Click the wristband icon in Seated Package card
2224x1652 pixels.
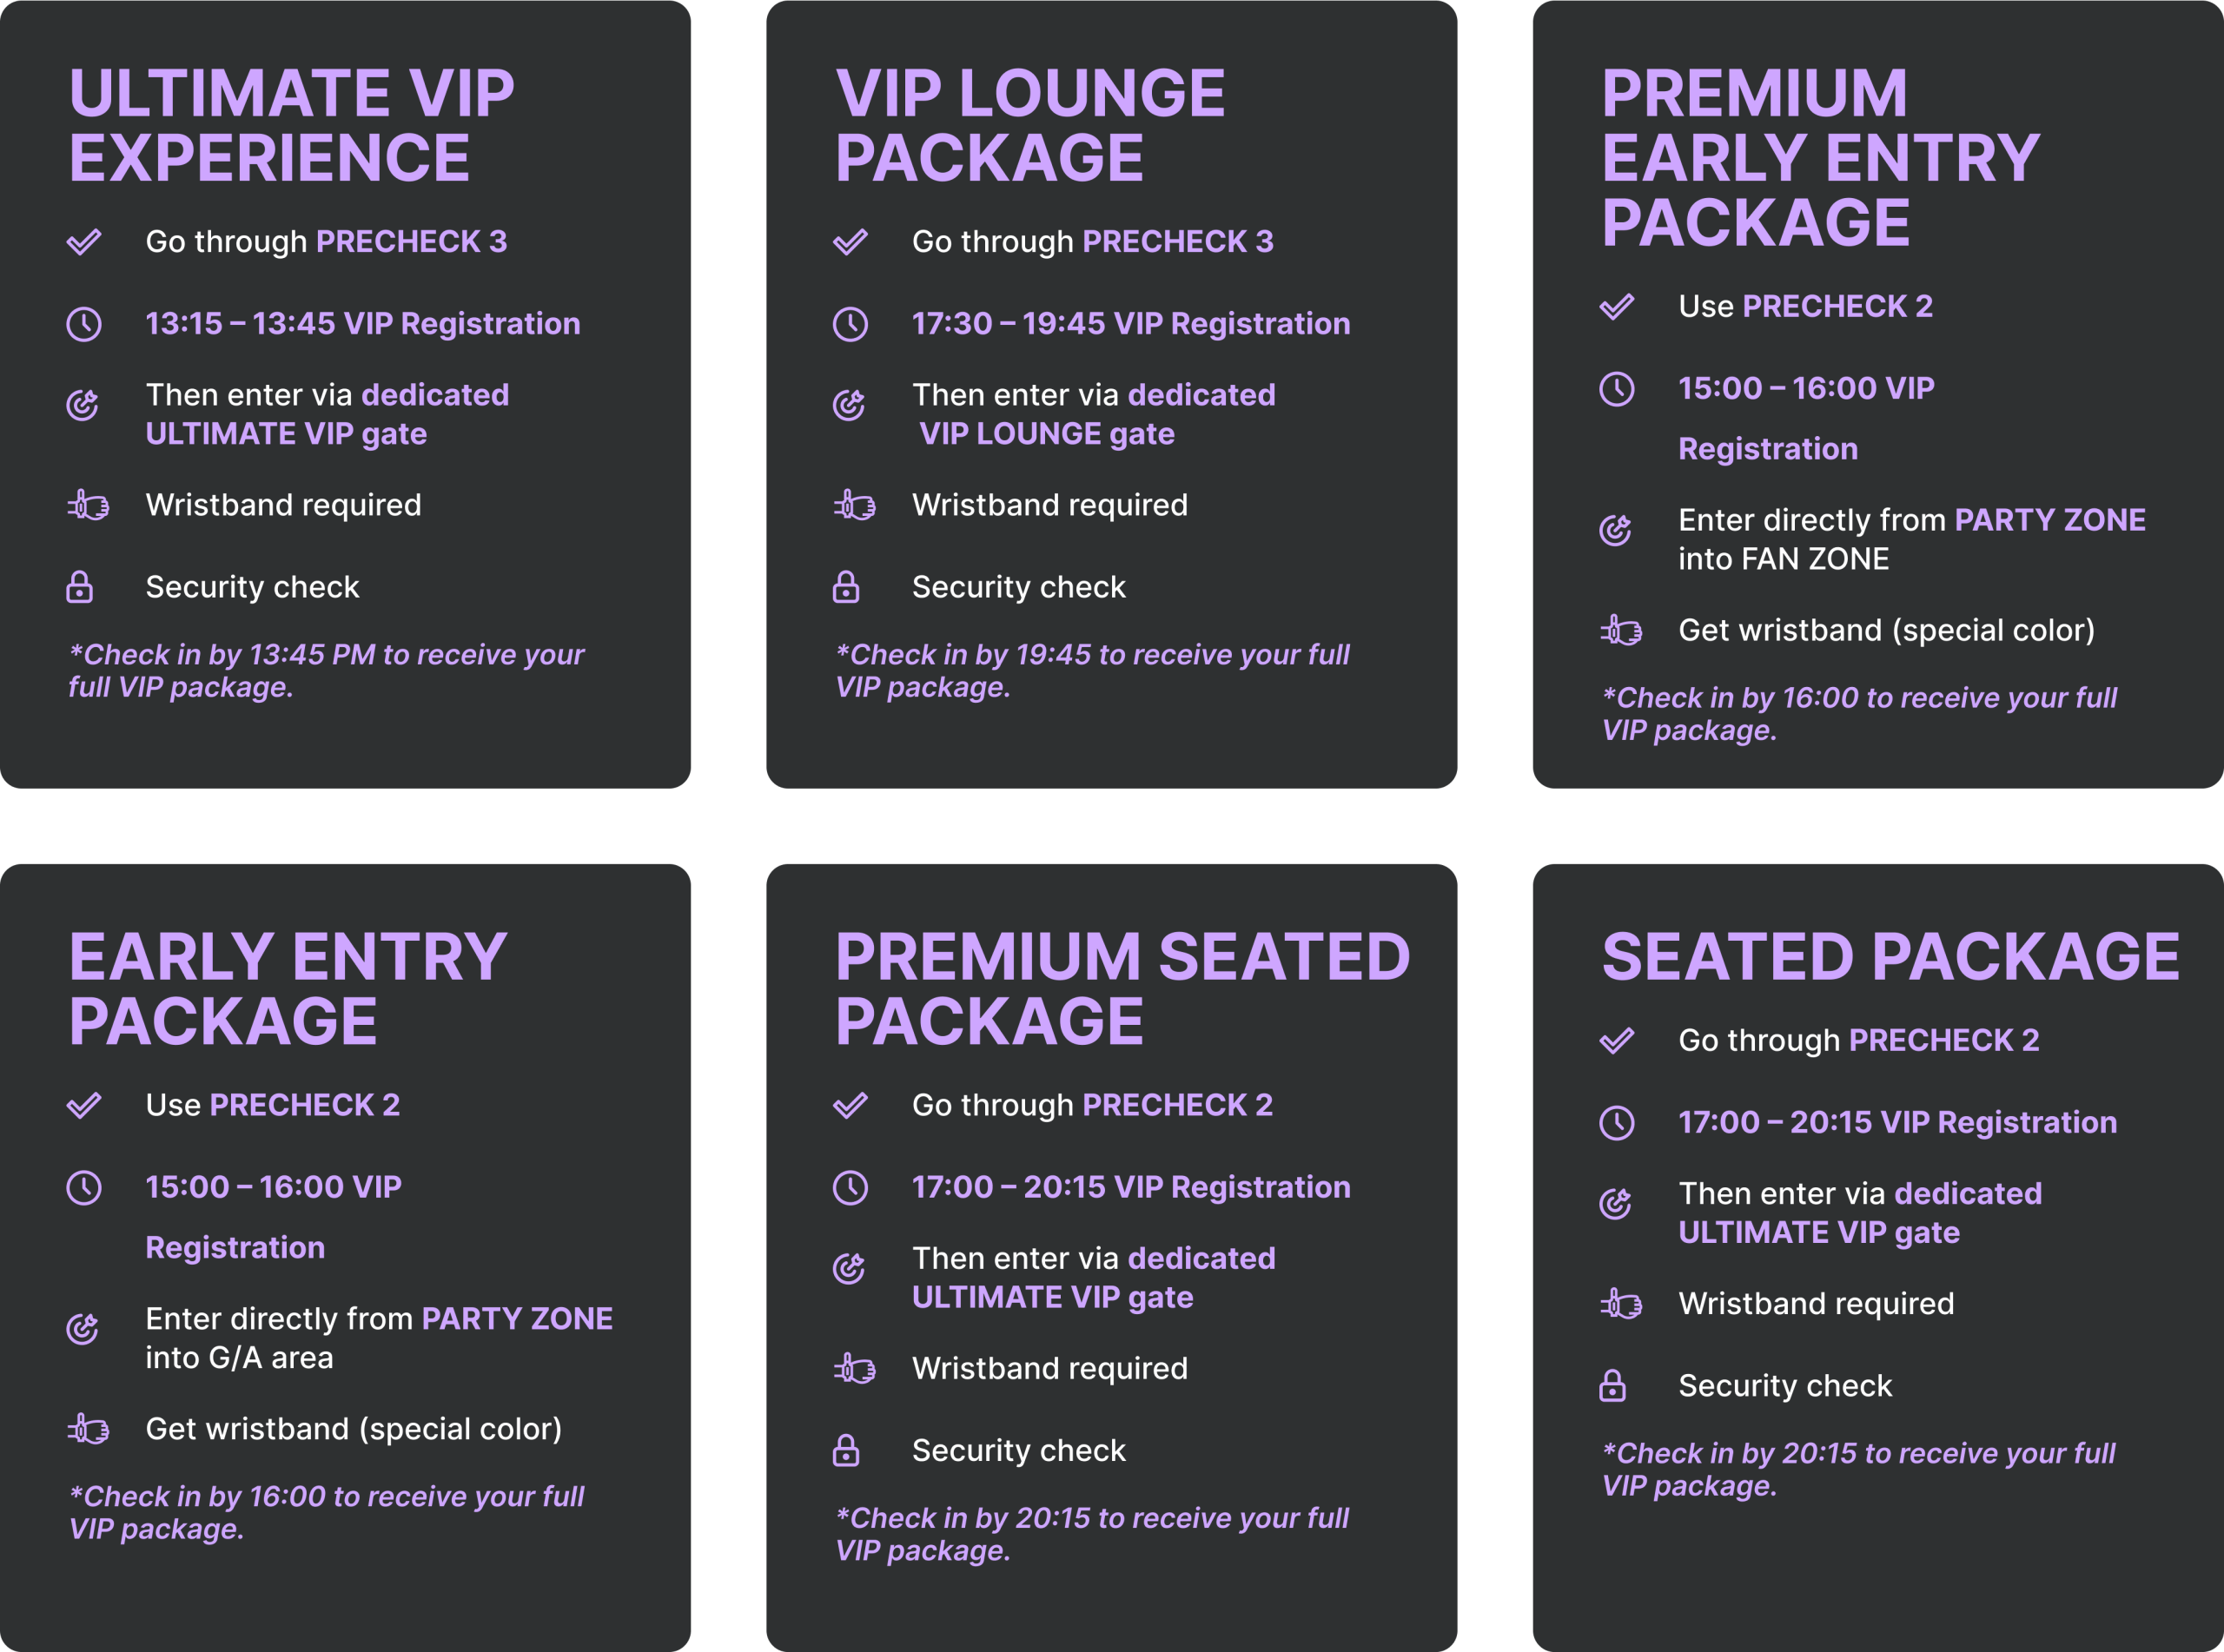1621,1304
